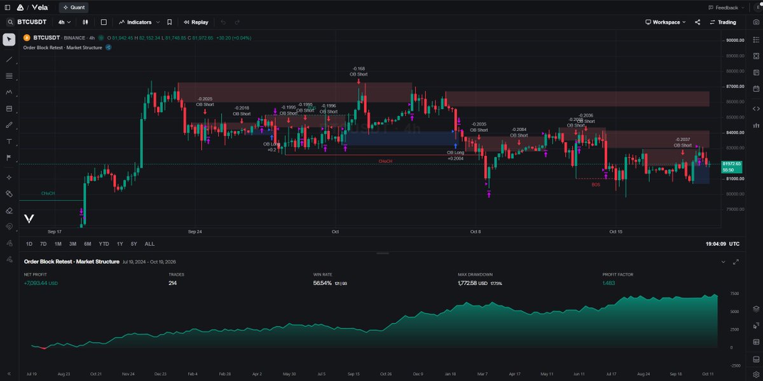The image size is (763, 381).
Task: Select the text annotation tool
Action: (9, 141)
